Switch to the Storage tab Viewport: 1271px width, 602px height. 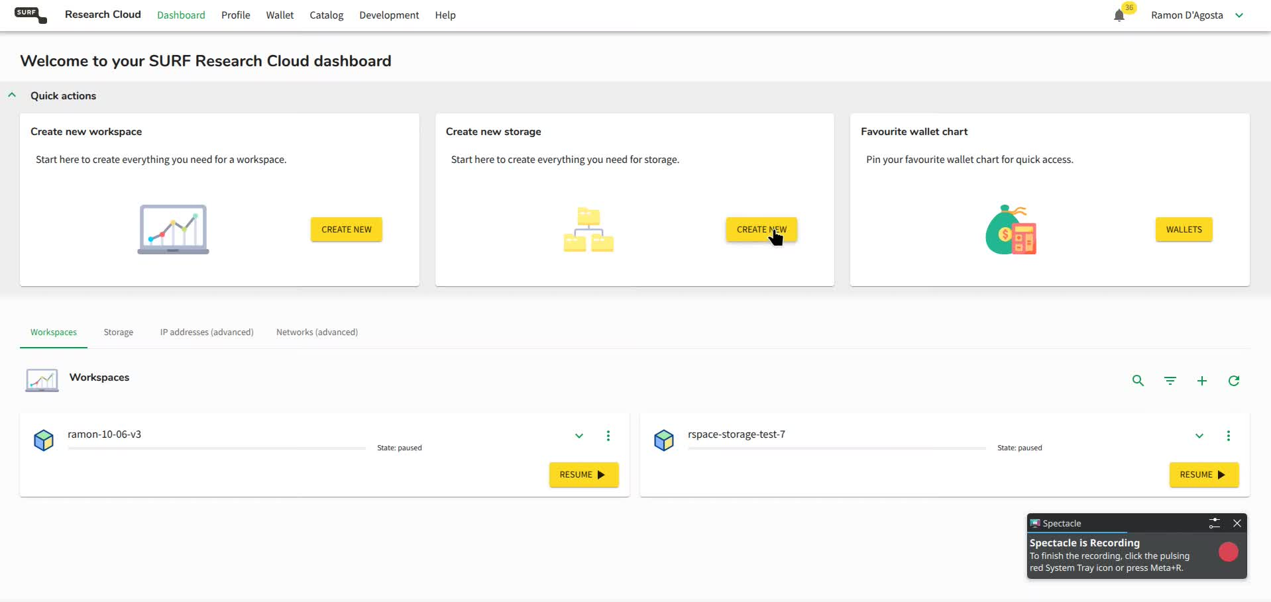tap(119, 332)
